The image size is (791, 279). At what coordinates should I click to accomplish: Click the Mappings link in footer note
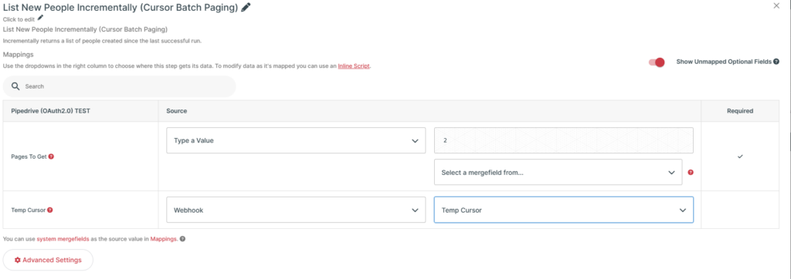tap(164, 239)
